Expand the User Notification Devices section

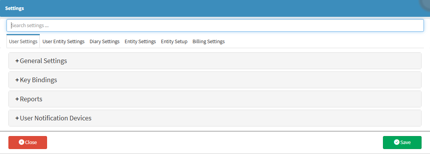pyautogui.click(x=215, y=118)
